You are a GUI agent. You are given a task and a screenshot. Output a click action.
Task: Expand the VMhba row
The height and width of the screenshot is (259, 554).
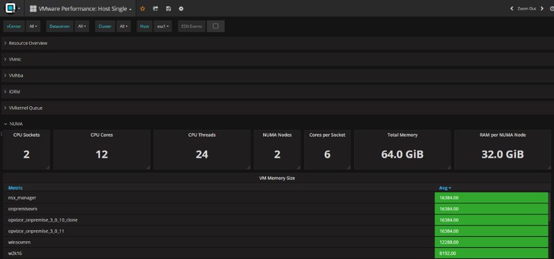pos(16,75)
